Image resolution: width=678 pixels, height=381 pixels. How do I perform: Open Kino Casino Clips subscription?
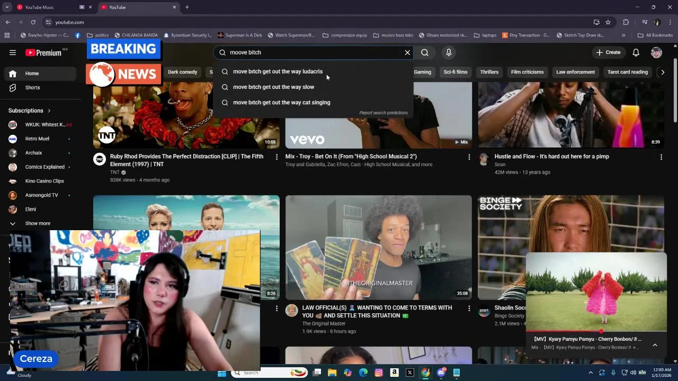40,181
